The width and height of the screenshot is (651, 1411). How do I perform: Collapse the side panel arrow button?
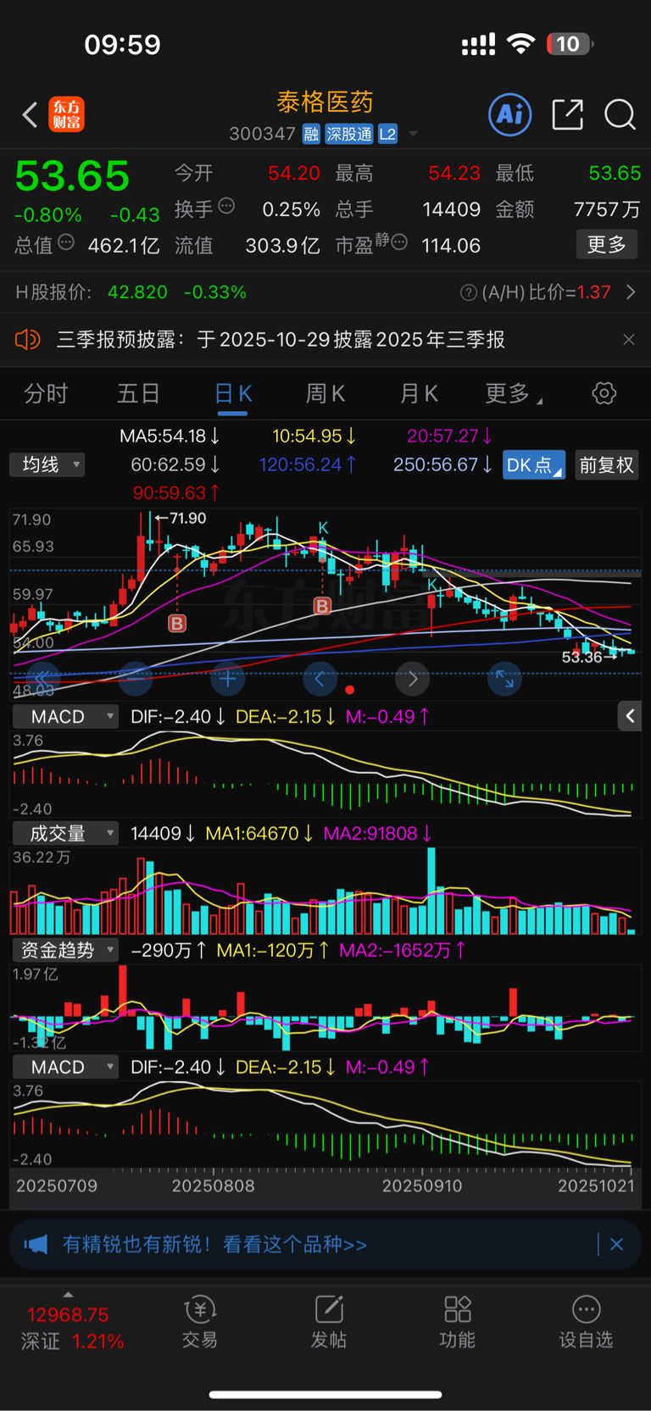[x=629, y=717]
